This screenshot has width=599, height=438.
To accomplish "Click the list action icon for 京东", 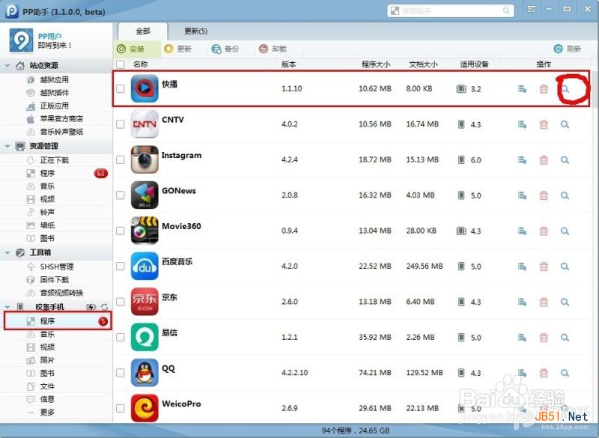I will [x=522, y=302].
